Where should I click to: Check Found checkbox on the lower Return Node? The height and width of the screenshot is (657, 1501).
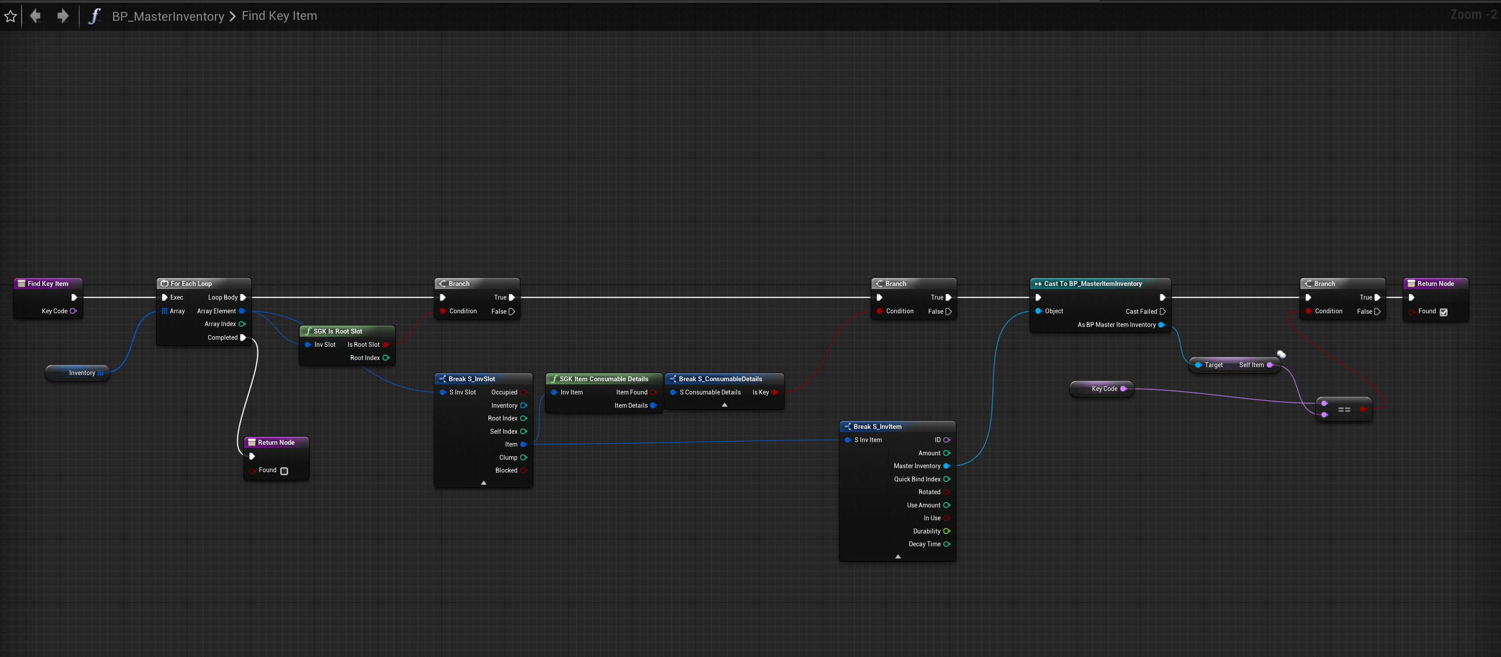[x=284, y=471]
